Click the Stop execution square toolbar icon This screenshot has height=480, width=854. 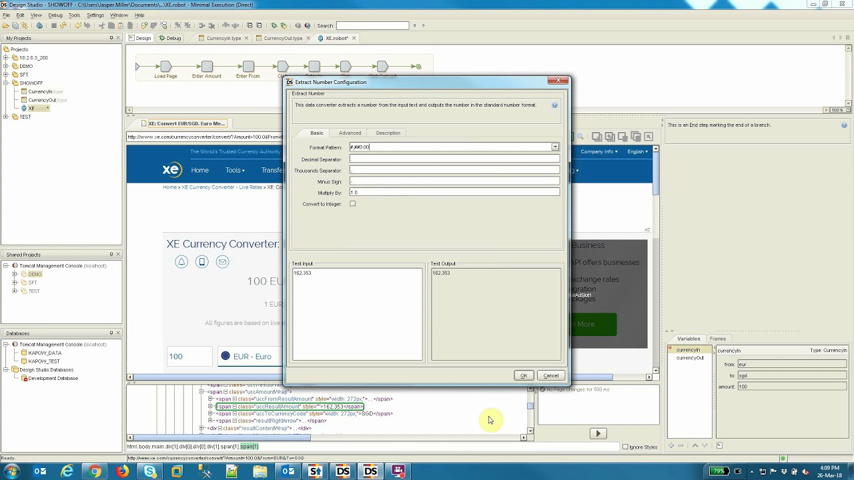pos(53,25)
